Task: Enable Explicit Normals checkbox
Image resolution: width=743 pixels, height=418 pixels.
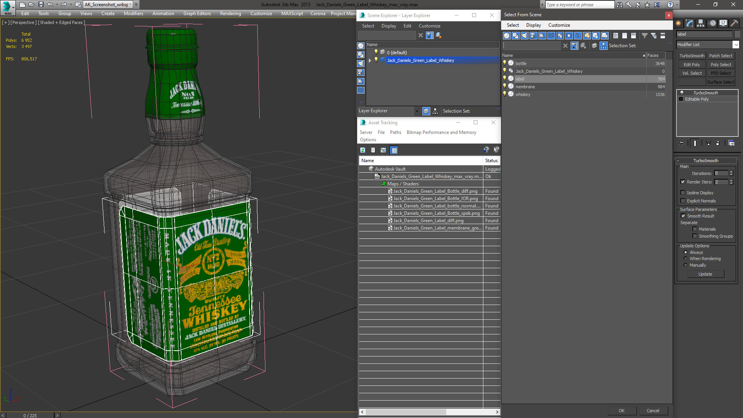Action: click(x=683, y=201)
